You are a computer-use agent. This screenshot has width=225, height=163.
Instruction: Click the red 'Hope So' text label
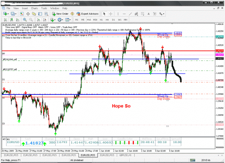click(121, 106)
